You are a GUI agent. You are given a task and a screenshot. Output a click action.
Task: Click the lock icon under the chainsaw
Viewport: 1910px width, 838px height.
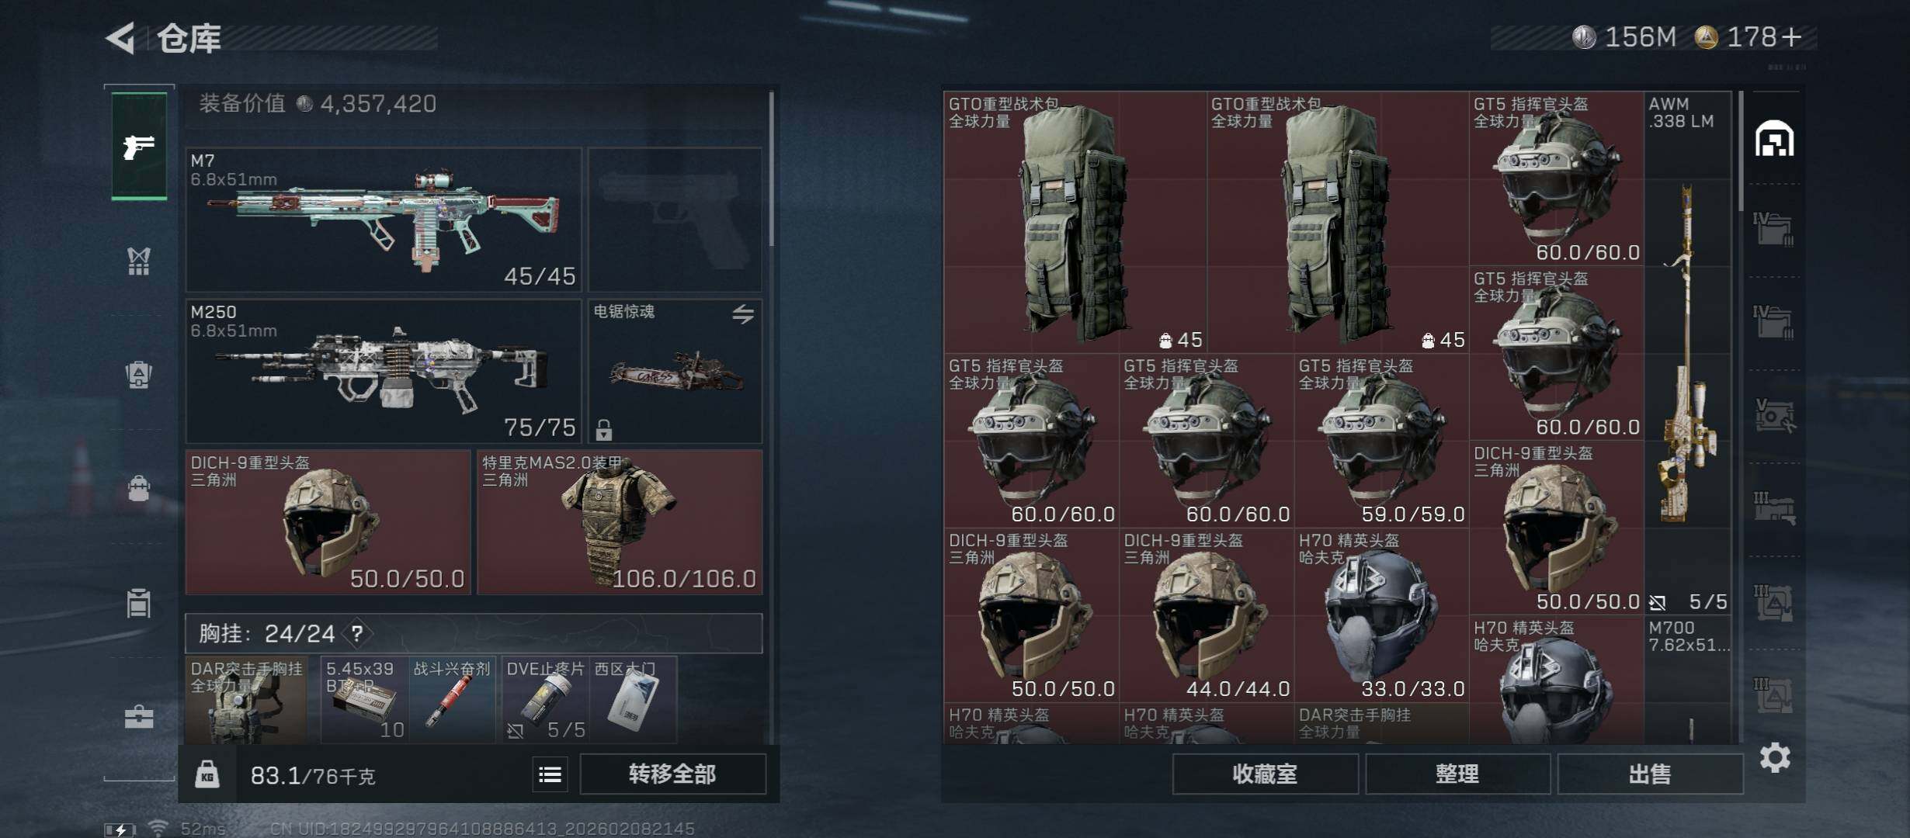(604, 429)
